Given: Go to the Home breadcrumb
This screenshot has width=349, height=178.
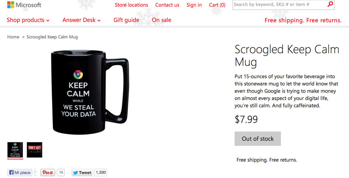Looking at the screenshot, I should 13,37.
